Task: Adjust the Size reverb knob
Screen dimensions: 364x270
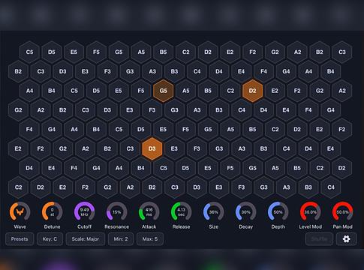Action: click(213, 212)
